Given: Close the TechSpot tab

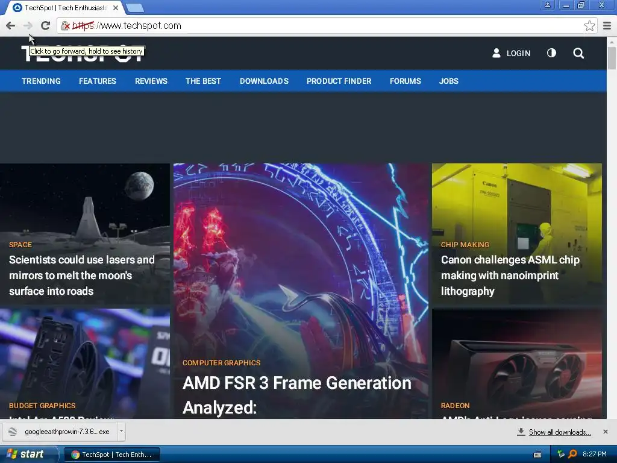Looking at the screenshot, I should pos(116,7).
